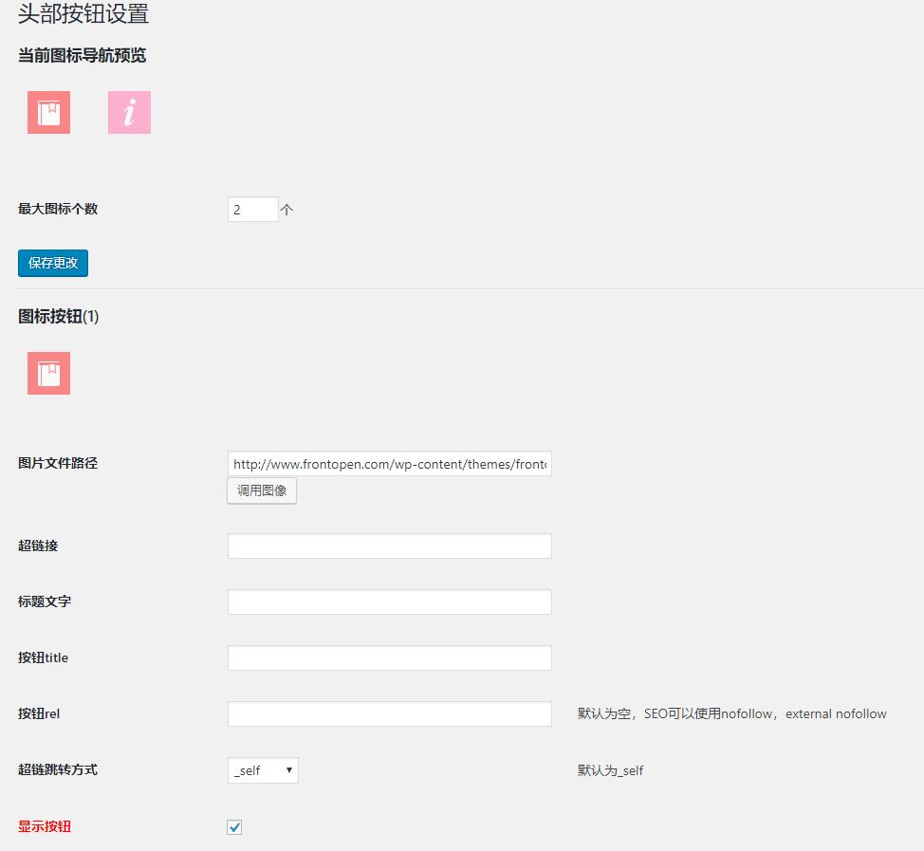Image resolution: width=924 pixels, height=851 pixels.
Task: Focus the 按钮title input field
Action: point(389,658)
